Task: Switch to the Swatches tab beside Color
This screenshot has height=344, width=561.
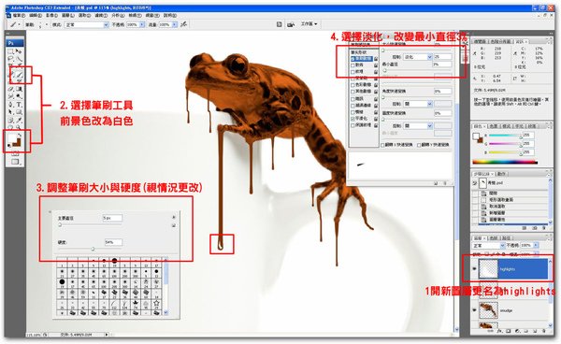Action: (x=494, y=126)
